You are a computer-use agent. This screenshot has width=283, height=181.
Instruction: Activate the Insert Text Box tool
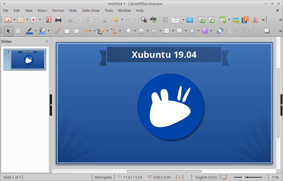[x=189, y=20]
